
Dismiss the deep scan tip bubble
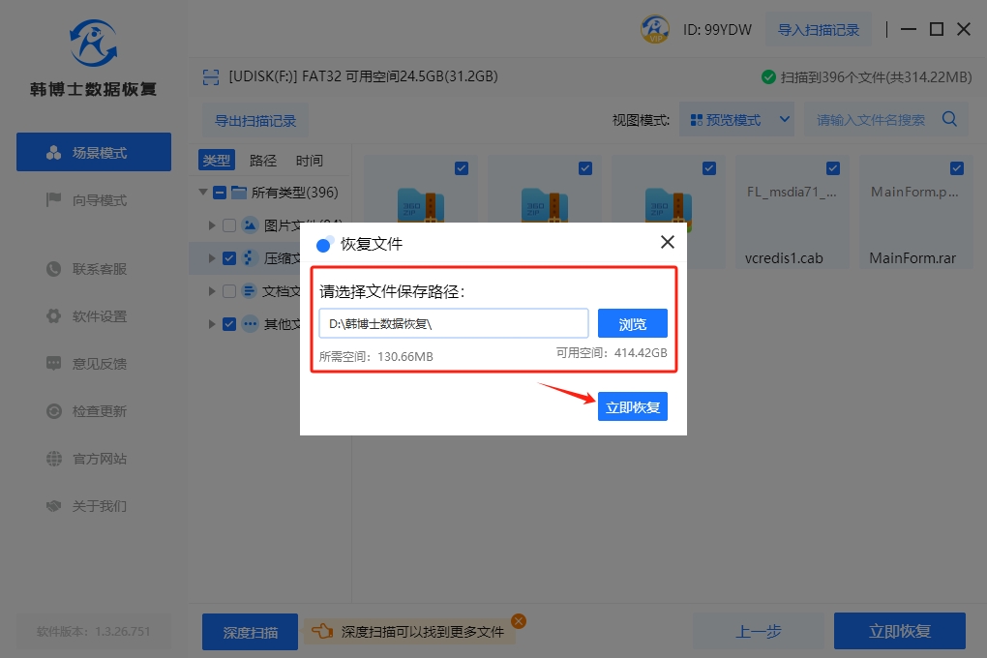tap(519, 621)
